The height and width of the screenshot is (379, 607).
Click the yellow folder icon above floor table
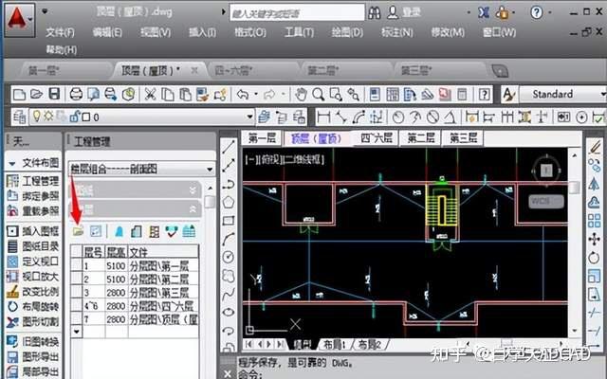pyautogui.click(x=78, y=231)
